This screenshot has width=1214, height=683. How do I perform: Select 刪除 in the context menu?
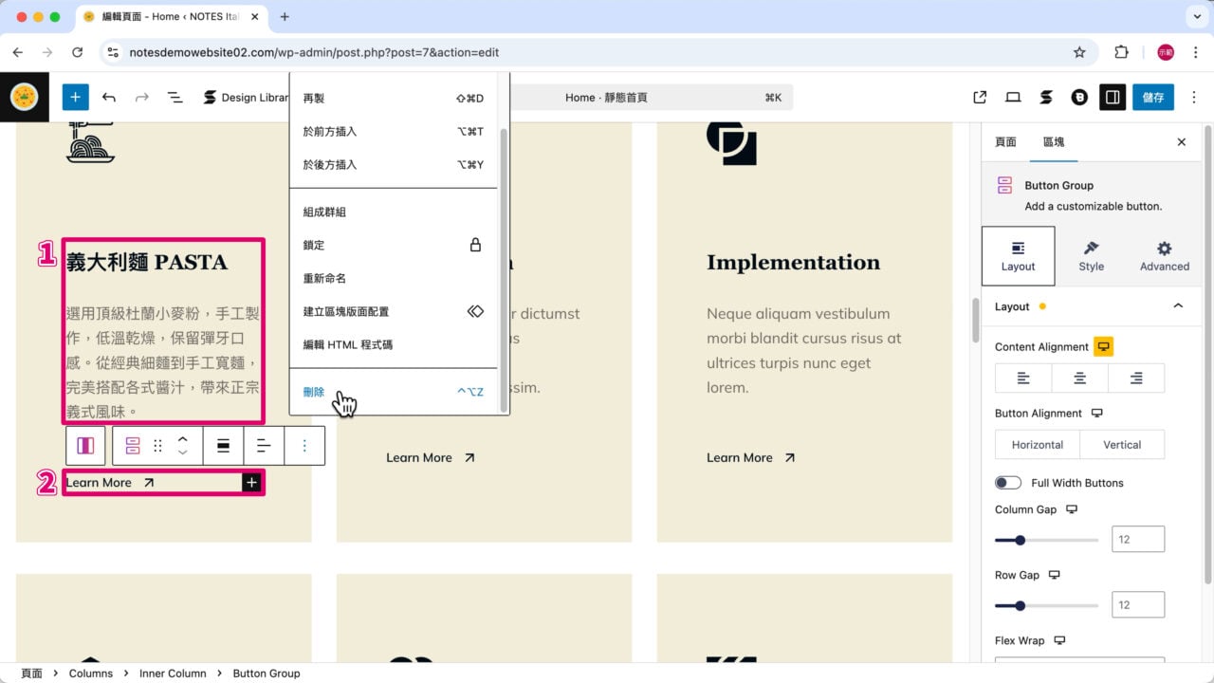click(313, 391)
